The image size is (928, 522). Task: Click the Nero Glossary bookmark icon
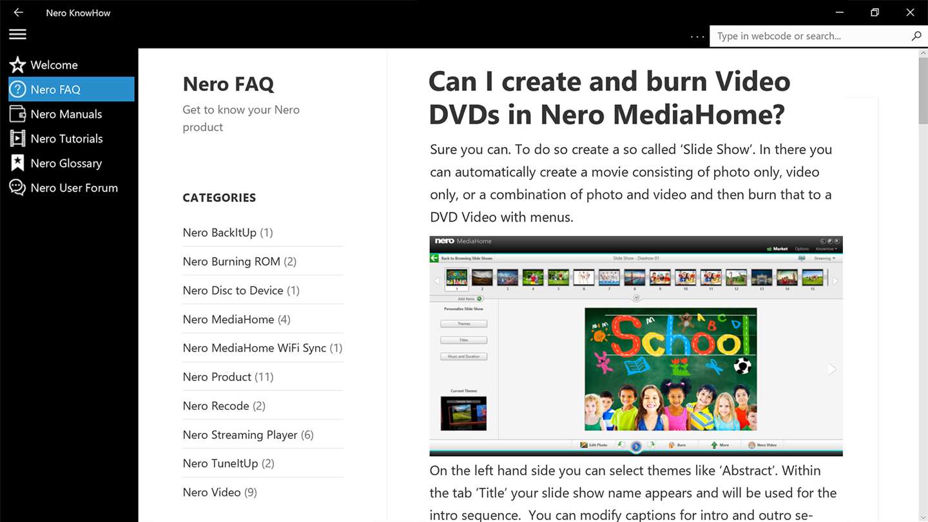click(17, 162)
